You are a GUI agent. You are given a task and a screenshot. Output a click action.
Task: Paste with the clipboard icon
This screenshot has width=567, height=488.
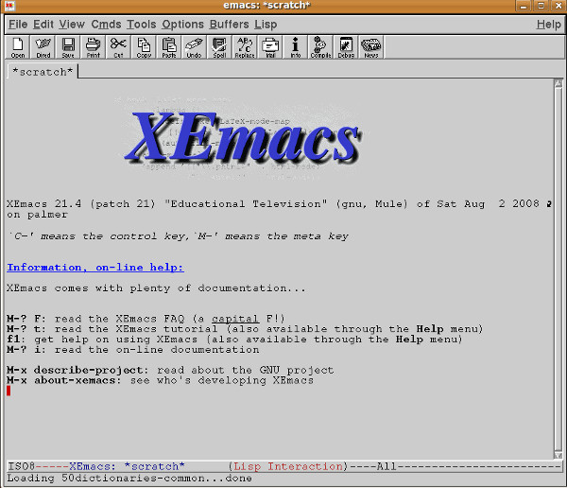tap(169, 47)
